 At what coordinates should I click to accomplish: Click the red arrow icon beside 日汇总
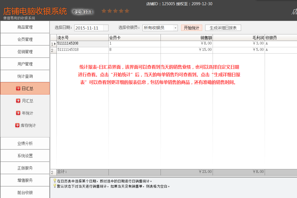coord(18,88)
